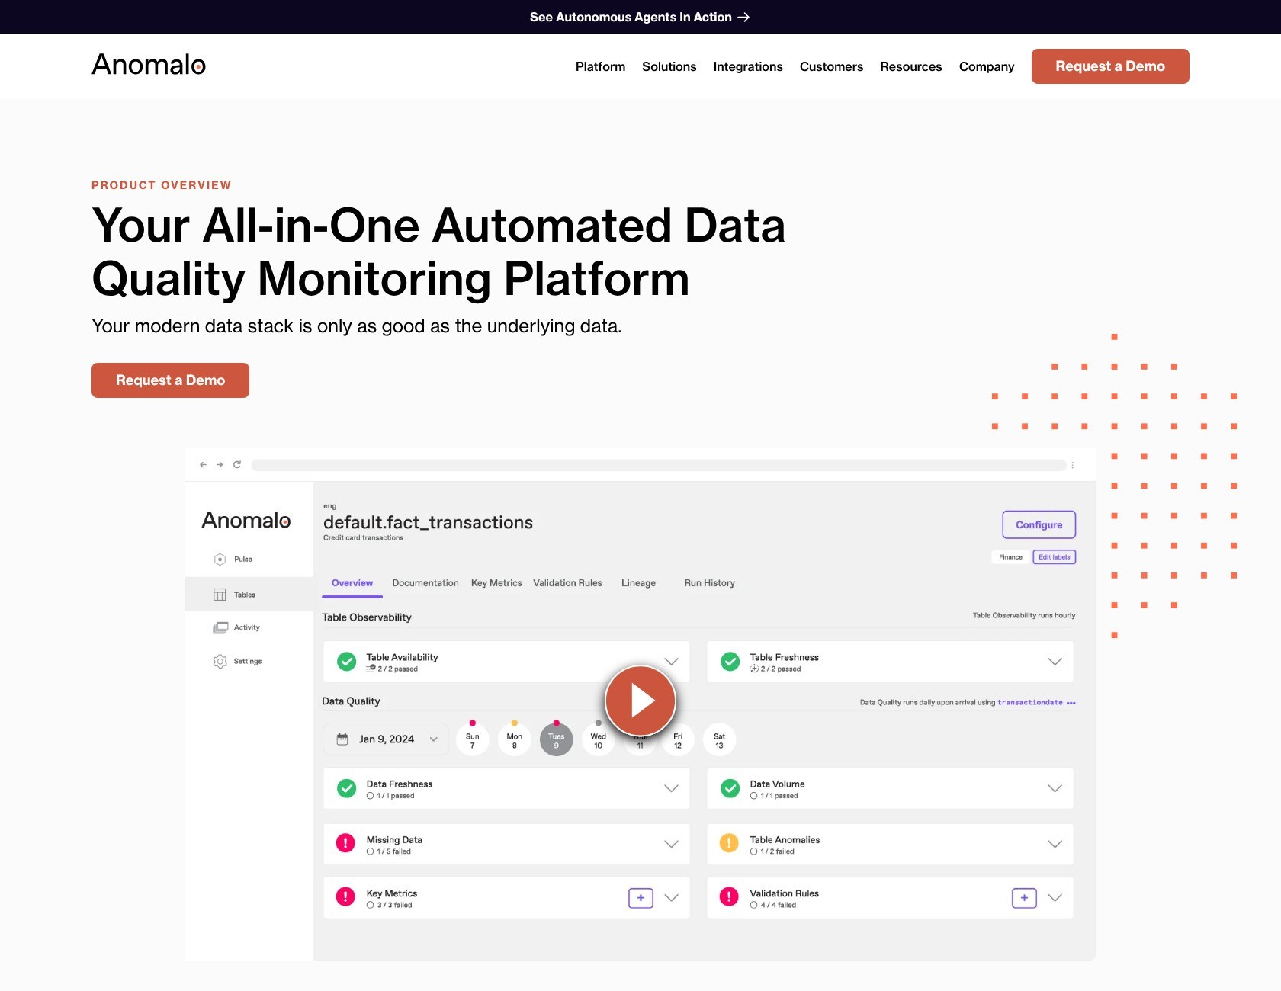Open the Run History tab
The height and width of the screenshot is (991, 1281).
(709, 583)
